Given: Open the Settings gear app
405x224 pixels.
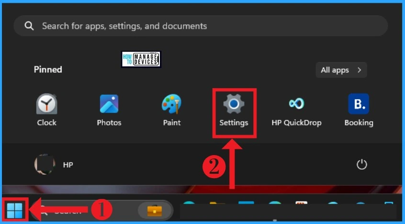Looking at the screenshot, I should coord(234,110).
